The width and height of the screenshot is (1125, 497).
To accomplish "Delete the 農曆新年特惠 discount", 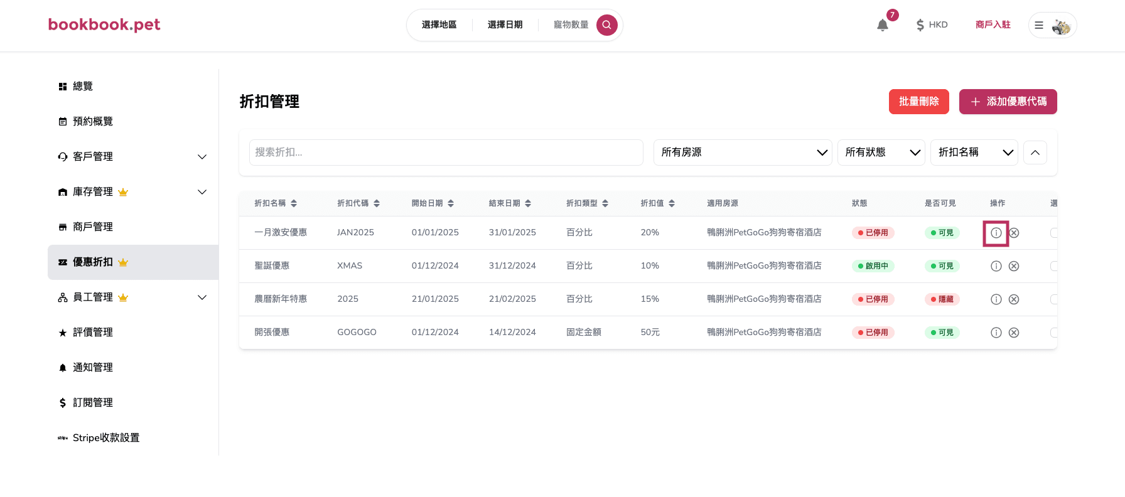I will 1014,299.
